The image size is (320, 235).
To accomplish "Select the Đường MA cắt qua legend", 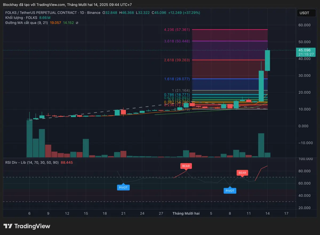I will click(x=27, y=23).
